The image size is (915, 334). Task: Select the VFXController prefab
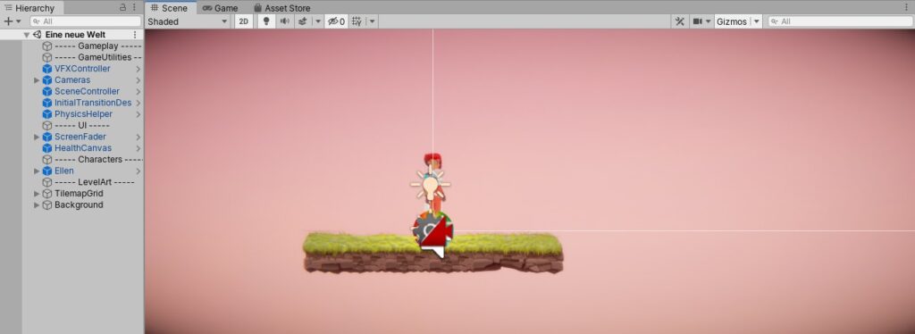[x=82, y=69]
